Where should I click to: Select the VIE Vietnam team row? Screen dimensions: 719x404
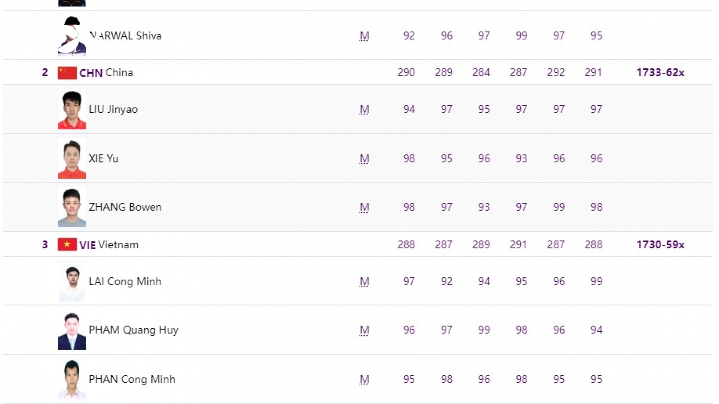[358, 245]
